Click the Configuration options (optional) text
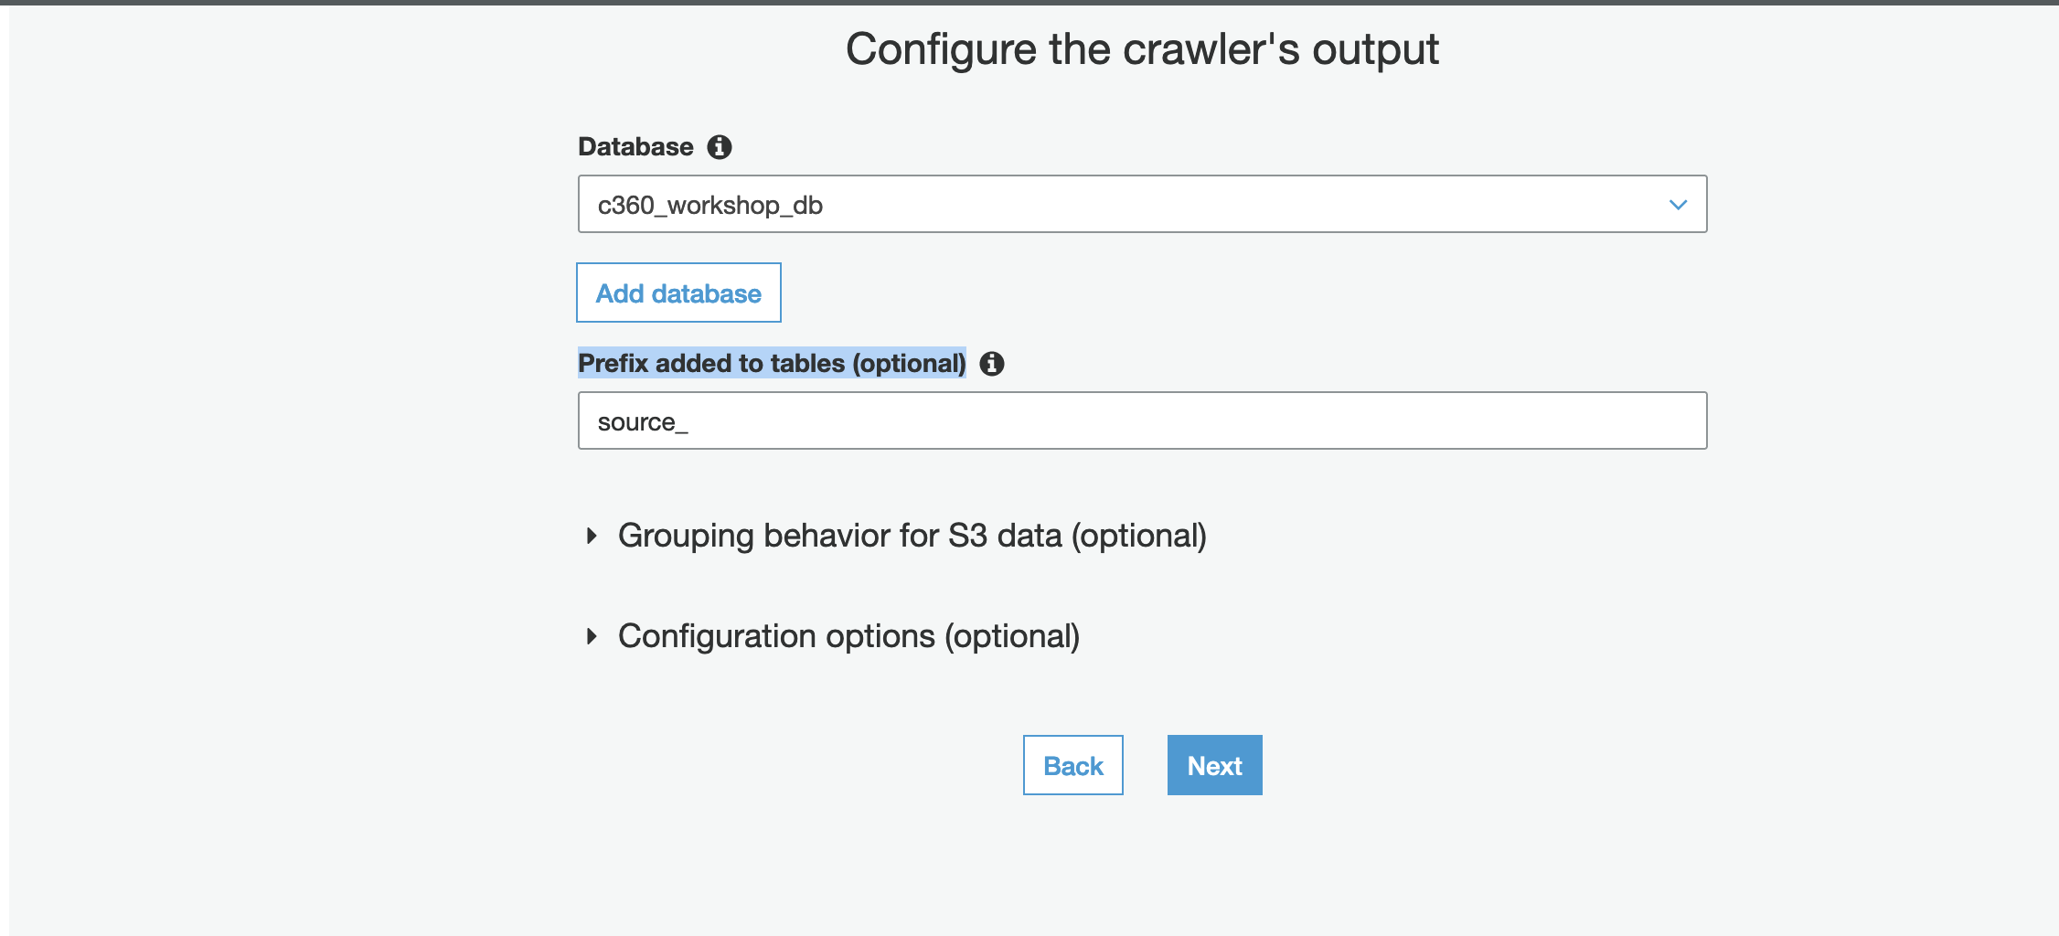The height and width of the screenshot is (936, 2059). 848,636
